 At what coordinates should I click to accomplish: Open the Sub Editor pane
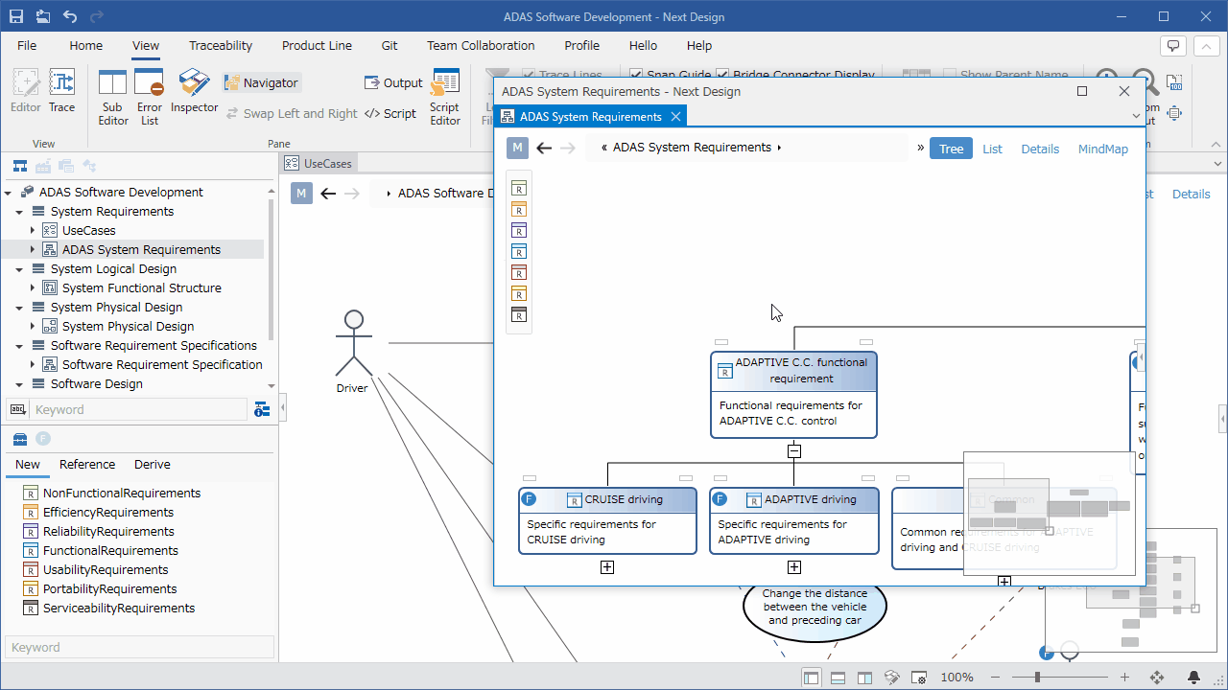pyautogui.click(x=112, y=97)
